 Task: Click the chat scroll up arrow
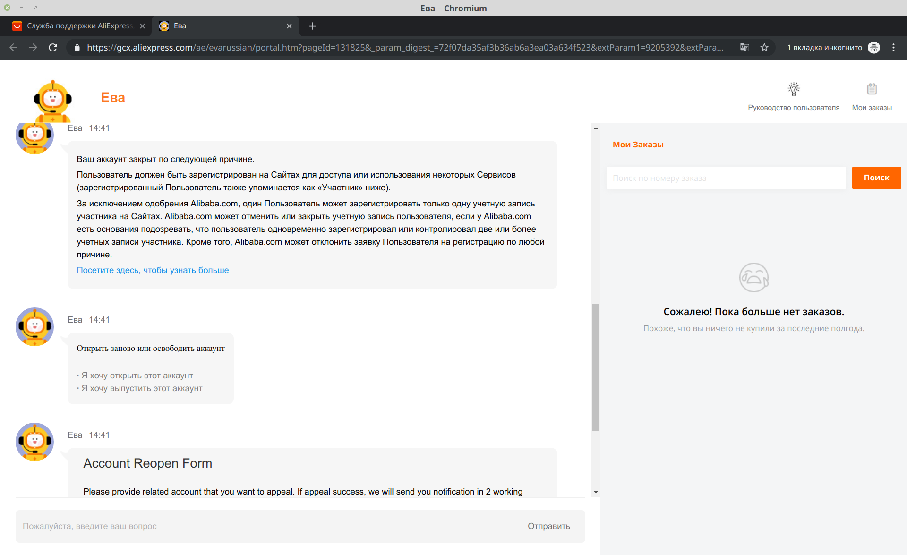596,128
